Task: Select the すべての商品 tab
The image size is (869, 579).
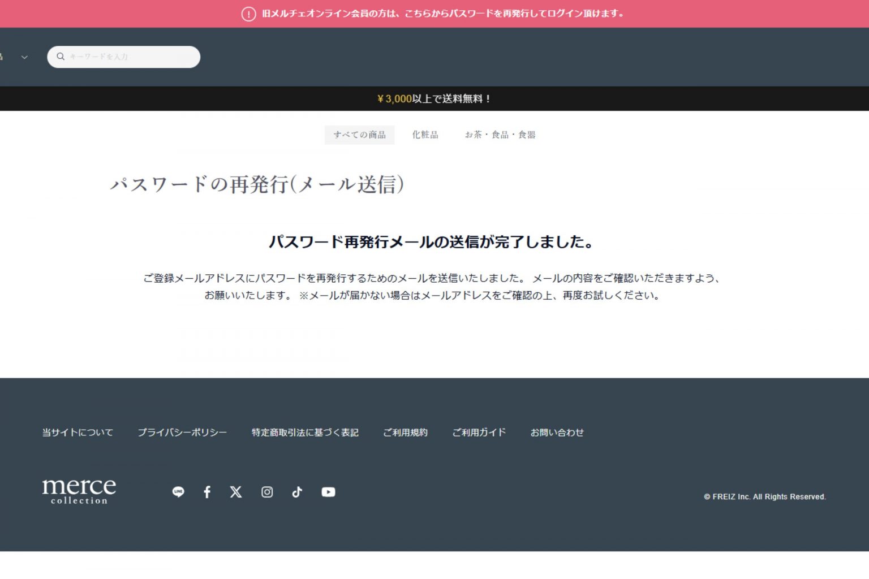Action: (359, 135)
